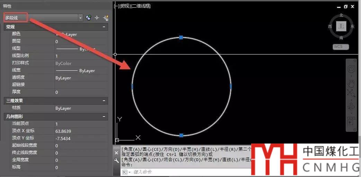Image resolution: width=361 pixels, height=177 pixels.
Task: Collapse the 常规 section
Action: tap(104, 27)
